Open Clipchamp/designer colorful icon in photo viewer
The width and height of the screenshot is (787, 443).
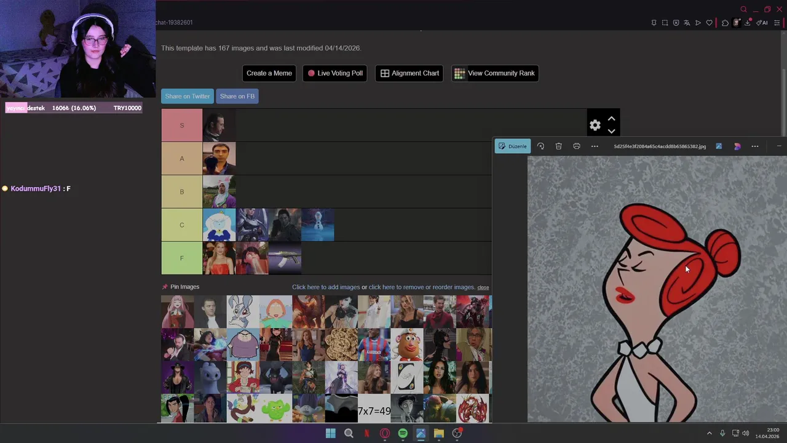coord(737,146)
